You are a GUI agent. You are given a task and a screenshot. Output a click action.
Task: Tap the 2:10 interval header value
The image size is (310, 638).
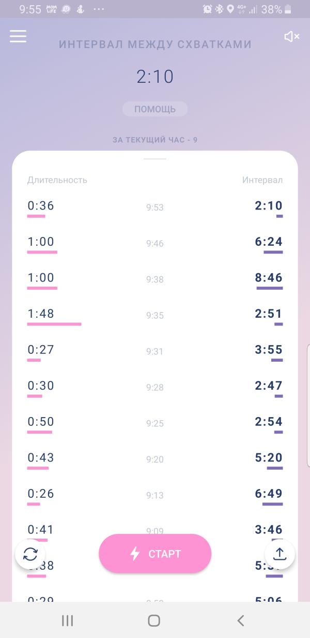155,77
